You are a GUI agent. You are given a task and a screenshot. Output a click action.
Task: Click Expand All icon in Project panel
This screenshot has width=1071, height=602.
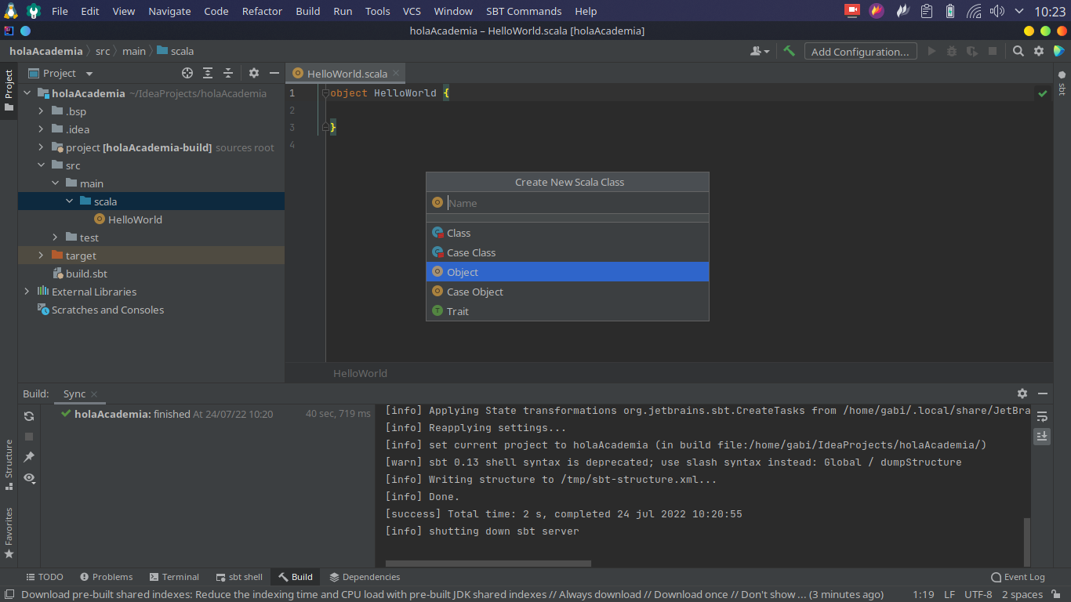(x=208, y=73)
